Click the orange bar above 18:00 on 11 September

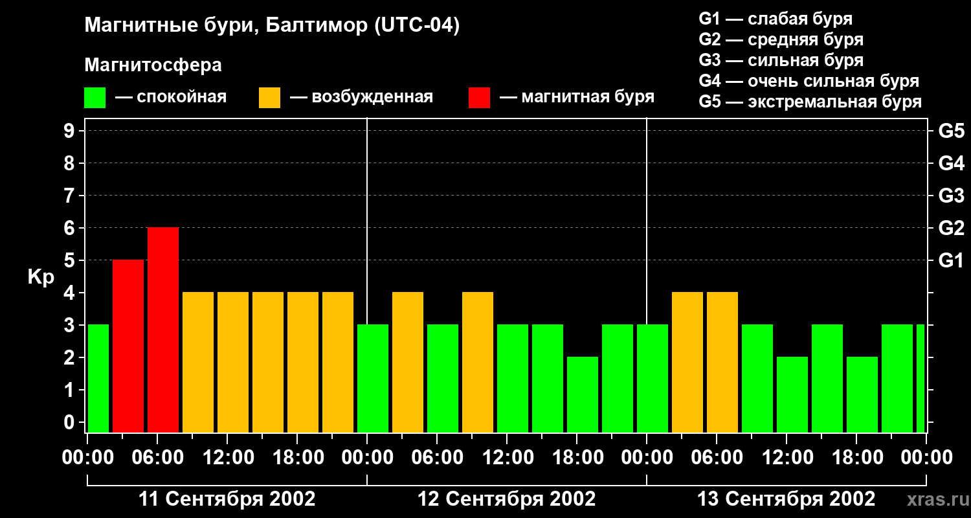coord(303,363)
